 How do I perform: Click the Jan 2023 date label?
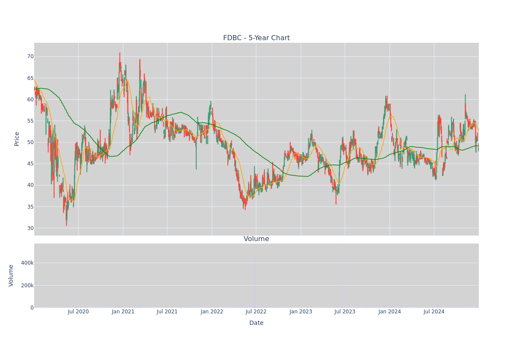click(301, 312)
